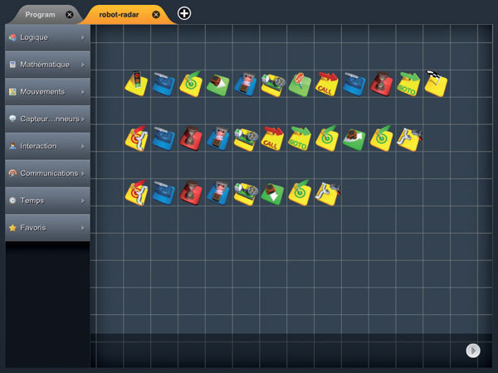The height and width of the screenshot is (373, 498).
Task: Click the red hourglass block in the top row
Action: pyautogui.click(x=381, y=85)
